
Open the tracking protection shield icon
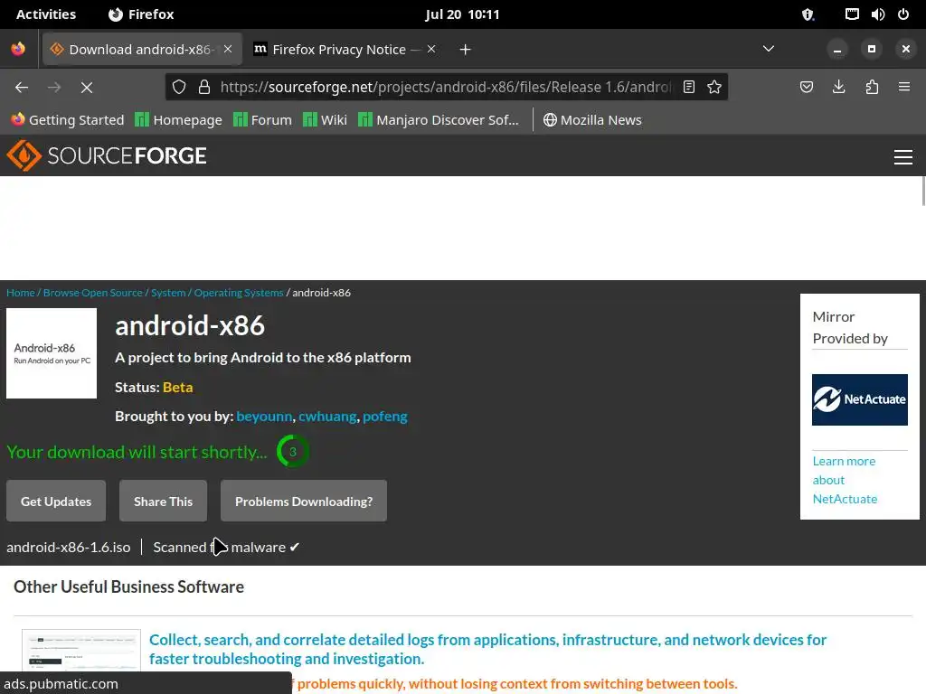click(179, 88)
